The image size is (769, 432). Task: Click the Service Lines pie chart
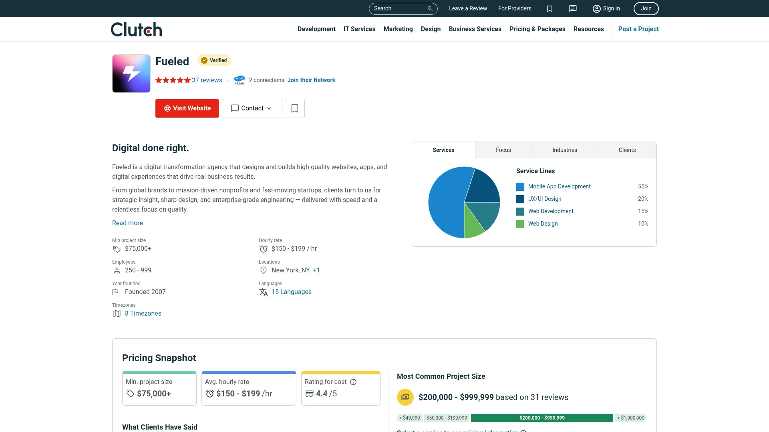point(464,202)
